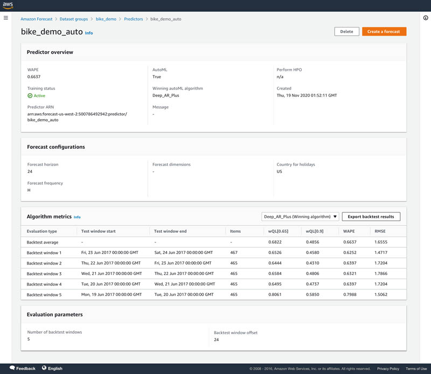Open bike_demo breadcrumb link
The image size is (431, 374).
point(106,19)
